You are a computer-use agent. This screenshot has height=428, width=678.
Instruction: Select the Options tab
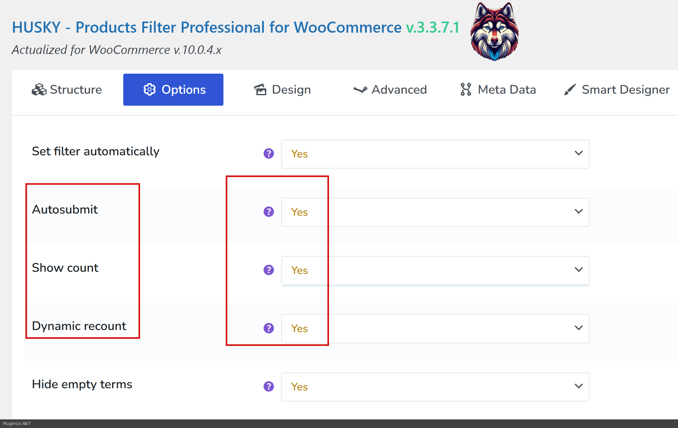click(x=173, y=90)
